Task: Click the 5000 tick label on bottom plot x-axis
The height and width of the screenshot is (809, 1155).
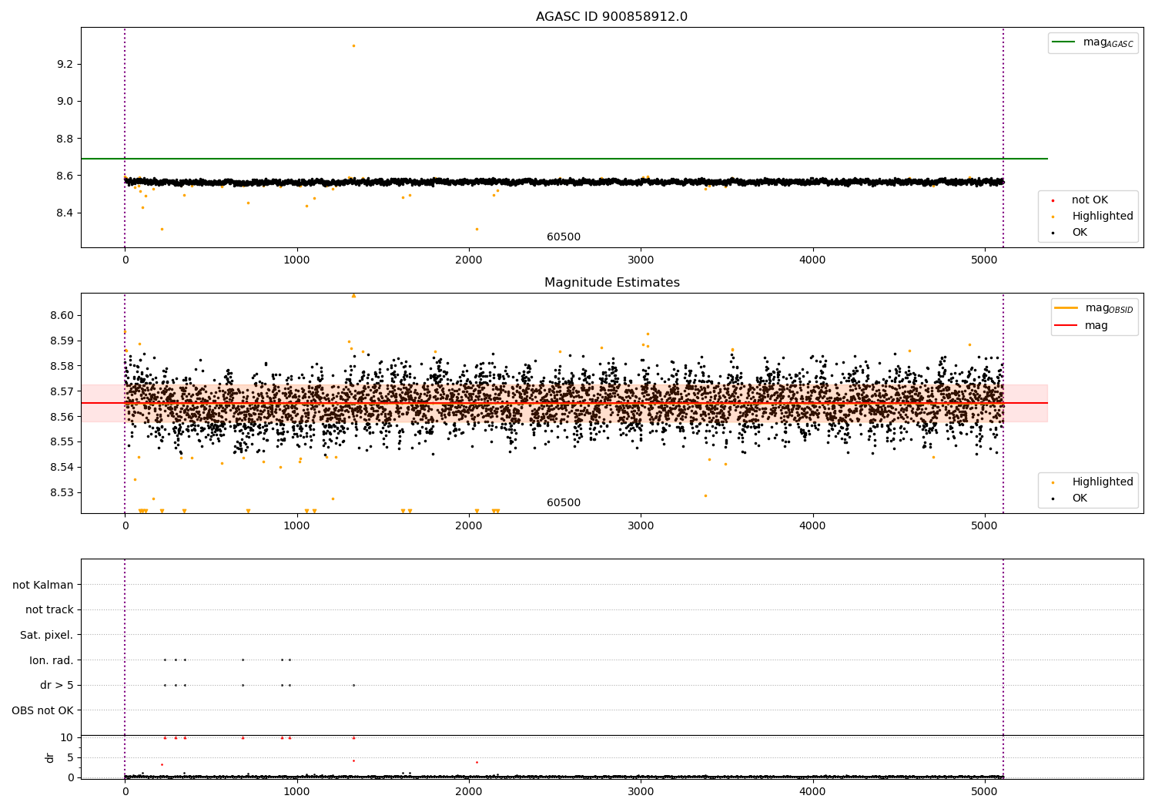Action: click(985, 791)
